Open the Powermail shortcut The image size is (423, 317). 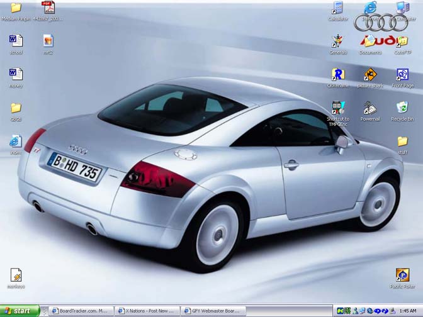370,108
